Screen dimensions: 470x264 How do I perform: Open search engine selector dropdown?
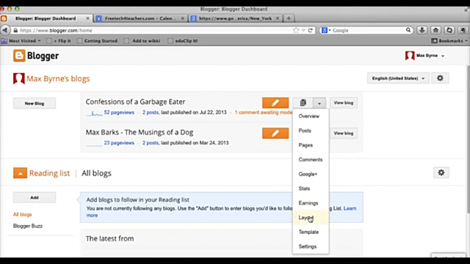click(330, 30)
